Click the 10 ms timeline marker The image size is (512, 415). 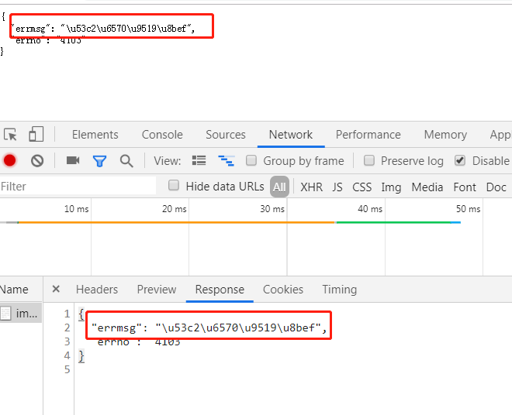[x=76, y=208]
